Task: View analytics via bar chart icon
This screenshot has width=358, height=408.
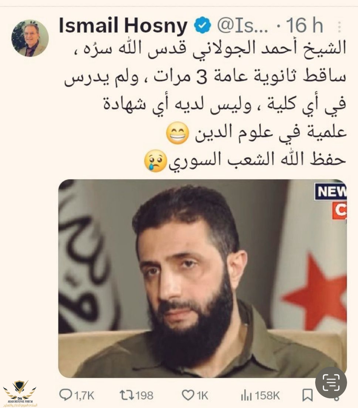Action: [246, 396]
